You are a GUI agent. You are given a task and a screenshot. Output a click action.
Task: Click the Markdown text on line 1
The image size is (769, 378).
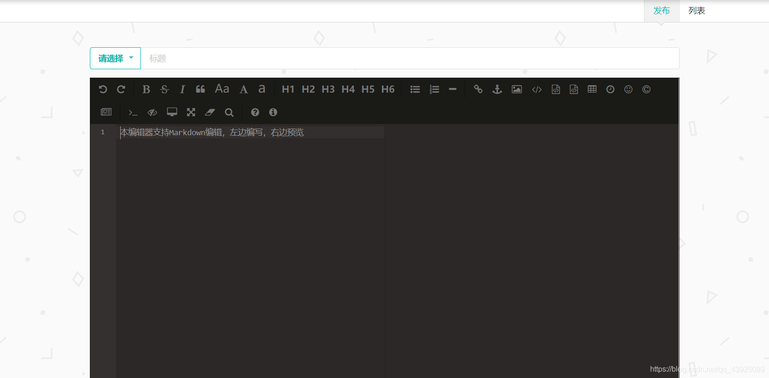[x=212, y=132]
